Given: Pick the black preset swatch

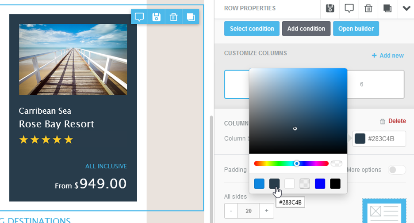Looking at the screenshot, I should click(335, 184).
